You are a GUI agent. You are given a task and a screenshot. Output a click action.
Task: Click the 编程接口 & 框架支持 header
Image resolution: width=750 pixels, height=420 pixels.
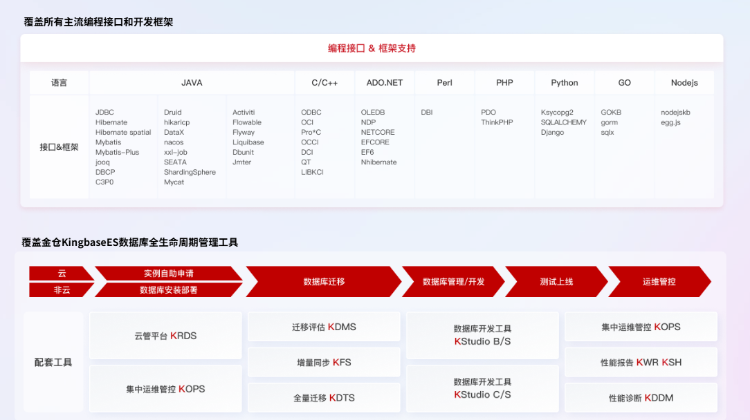pos(372,48)
